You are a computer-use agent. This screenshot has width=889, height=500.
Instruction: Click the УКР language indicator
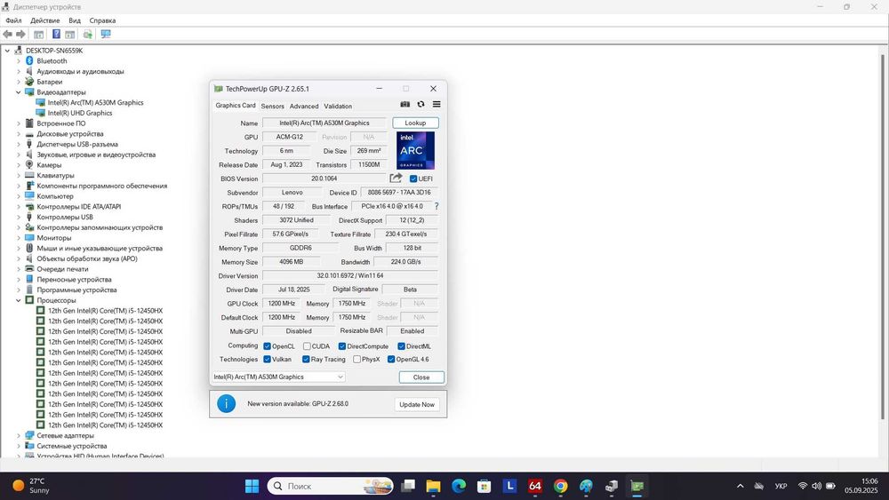(781, 486)
